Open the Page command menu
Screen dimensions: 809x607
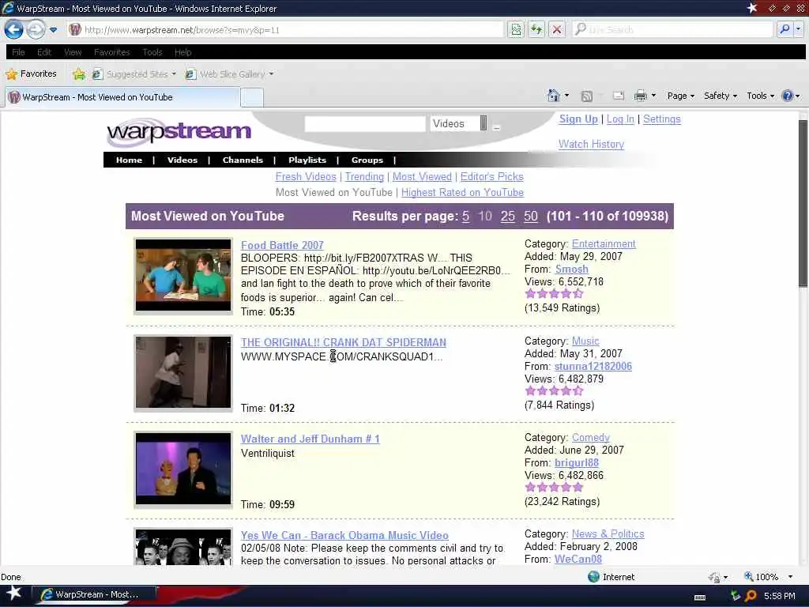click(x=680, y=96)
